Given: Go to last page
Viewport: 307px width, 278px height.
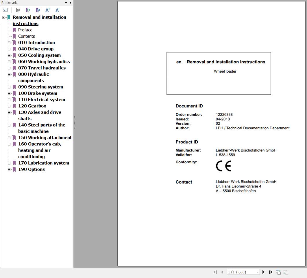Looking at the screenshot, I should tap(271, 272).
